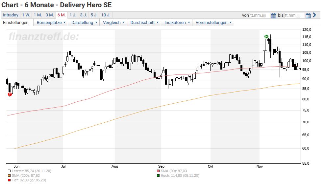Open the calendar picker beside 'bis' date
324x185 pixels.
(x=308, y=15)
